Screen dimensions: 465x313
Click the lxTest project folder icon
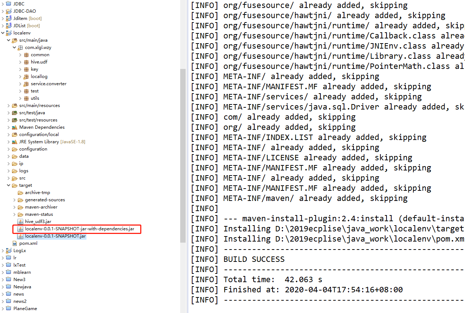9,265
